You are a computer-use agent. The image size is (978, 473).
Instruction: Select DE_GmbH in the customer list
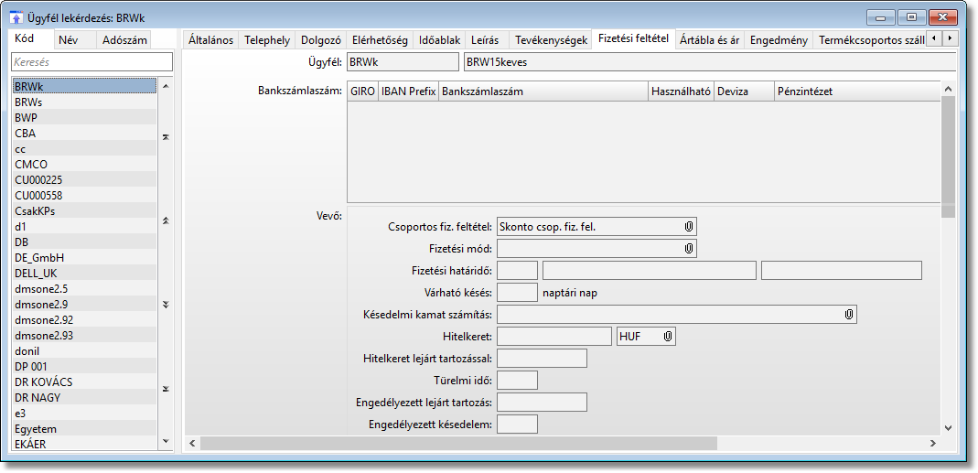coord(84,257)
